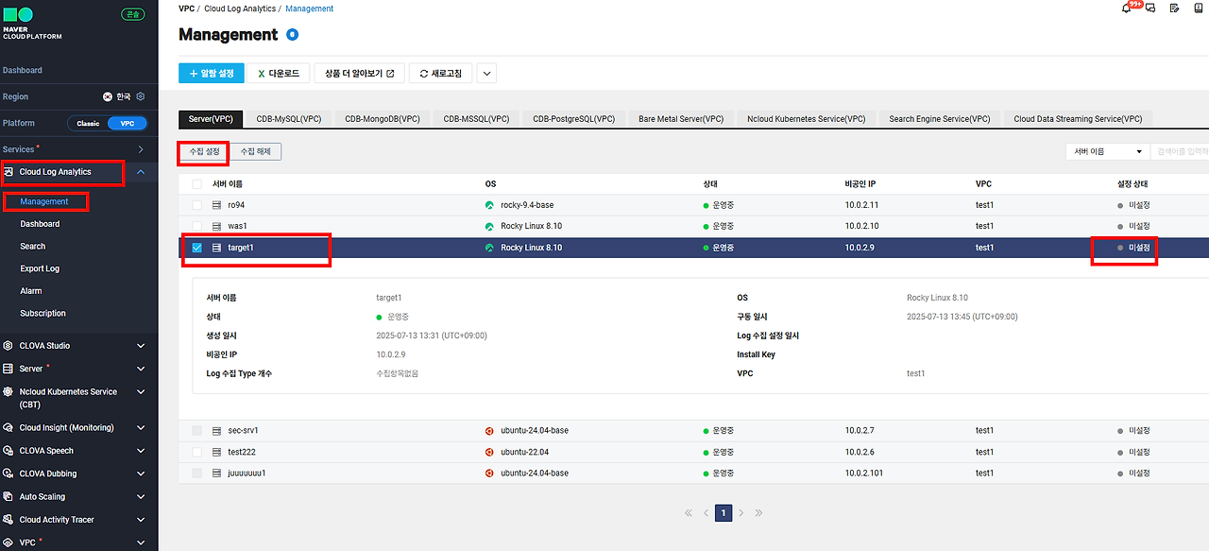Click the 수집 해제 button
The width and height of the screenshot is (1209, 551).
pyautogui.click(x=255, y=151)
